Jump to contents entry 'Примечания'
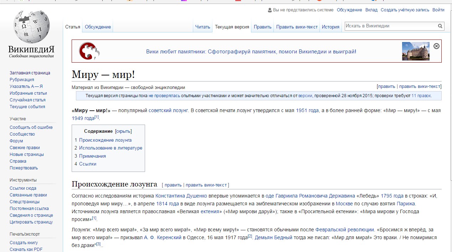The image size is (452, 252). [92, 156]
